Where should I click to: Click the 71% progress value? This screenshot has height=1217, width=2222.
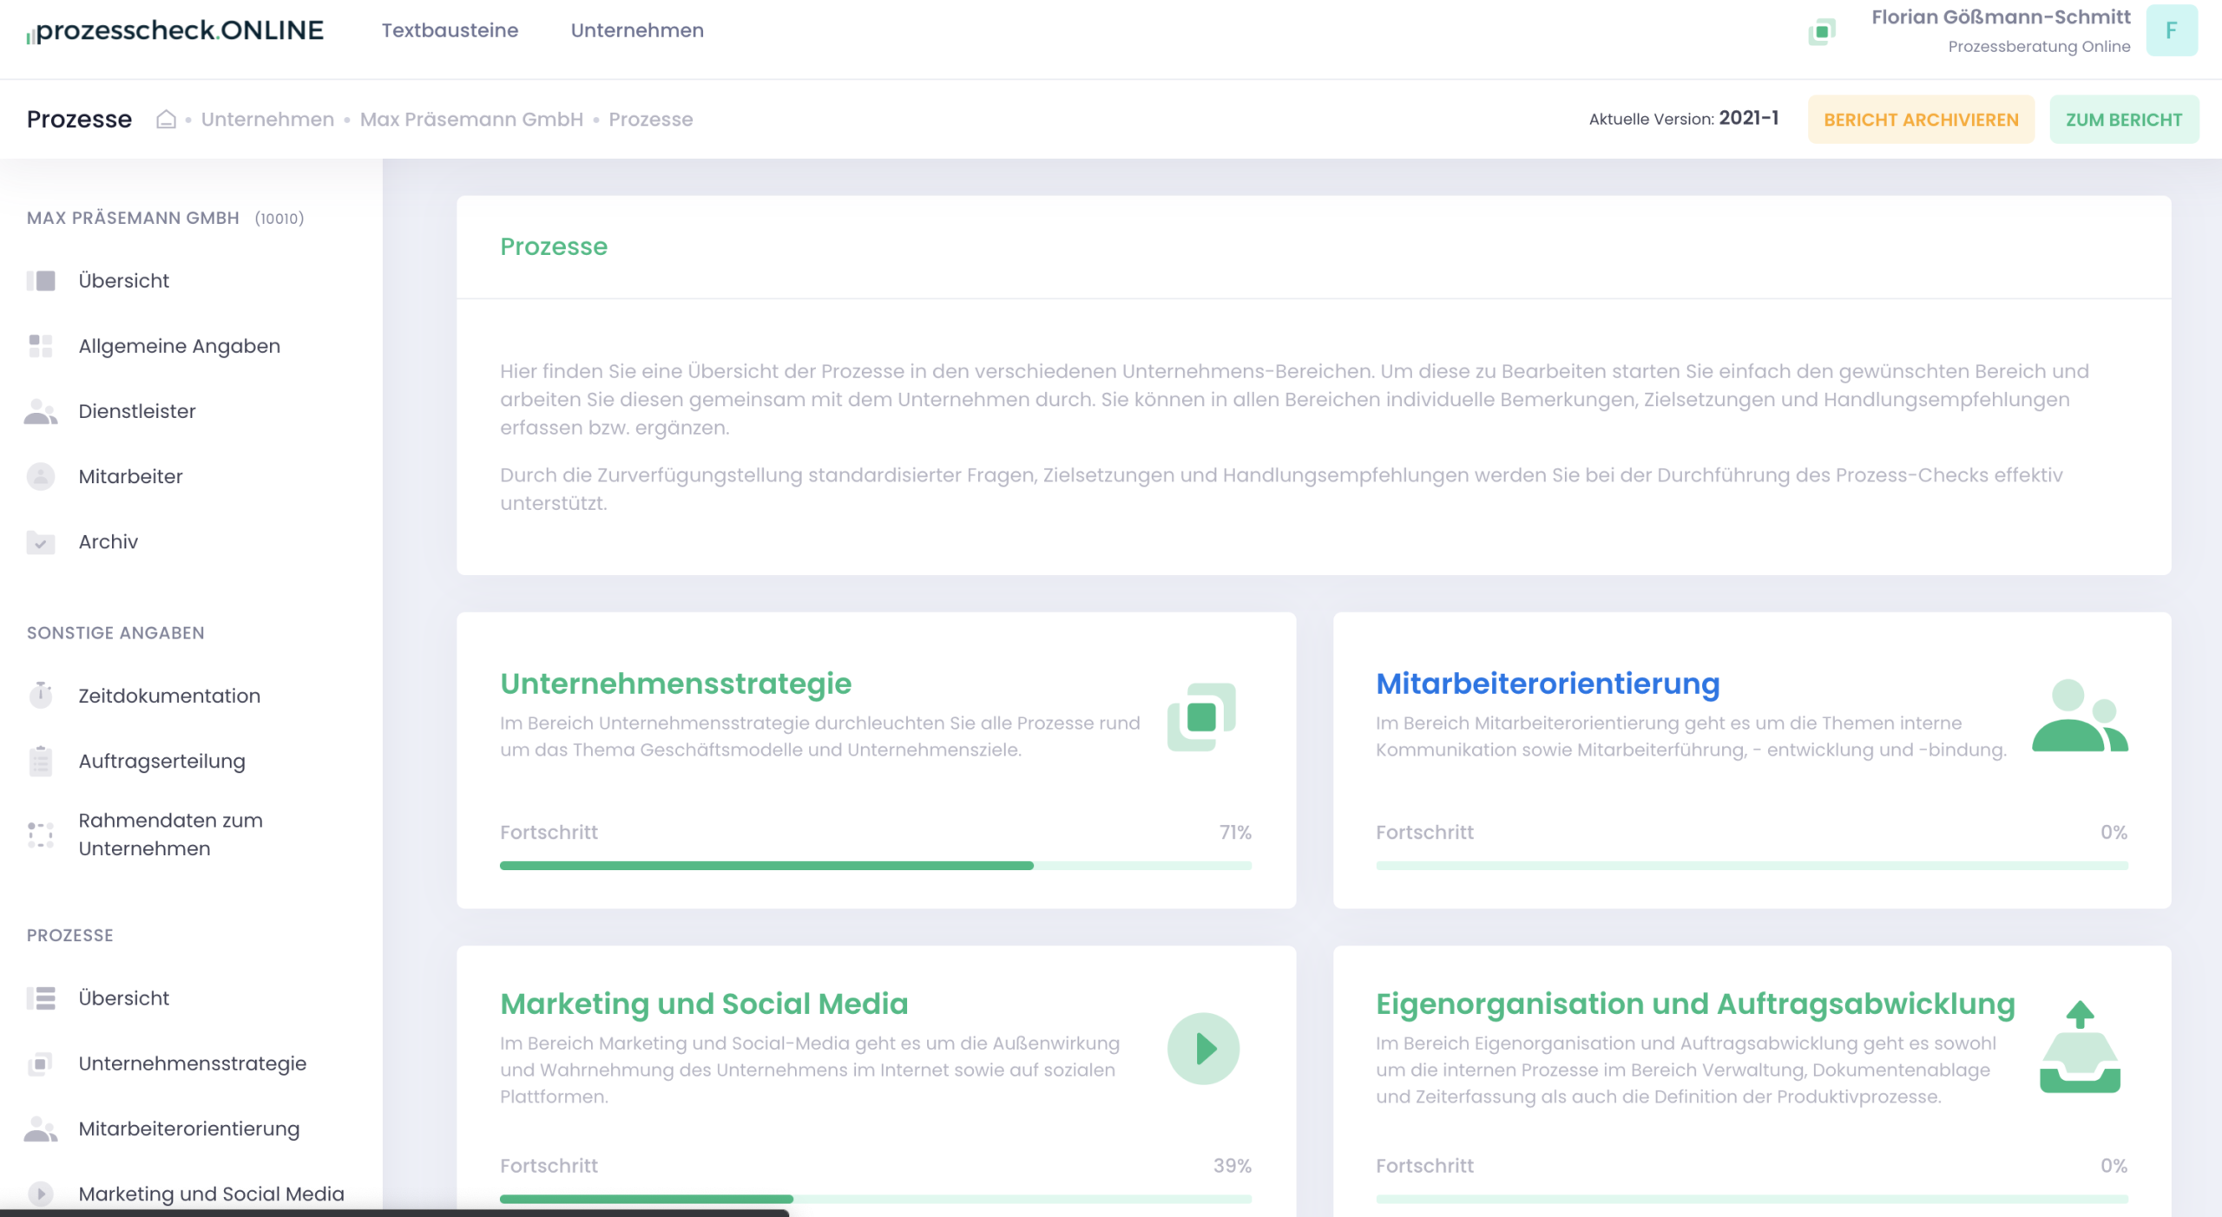point(1235,832)
